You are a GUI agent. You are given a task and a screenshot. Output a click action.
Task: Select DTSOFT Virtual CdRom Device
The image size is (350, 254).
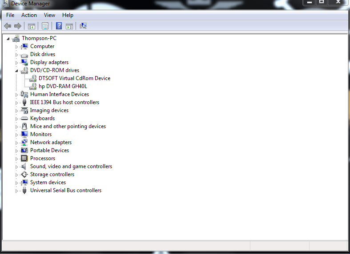click(x=74, y=78)
